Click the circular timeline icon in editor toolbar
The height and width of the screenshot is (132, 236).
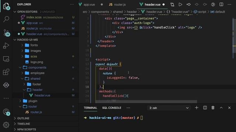tap(213, 4)
